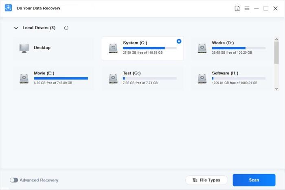
Task: Click the System (C:) usage bar
Action: pos(149,48)
